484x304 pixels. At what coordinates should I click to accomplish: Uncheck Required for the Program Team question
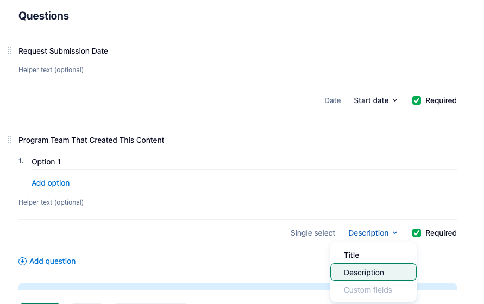(x=417, y=233)
